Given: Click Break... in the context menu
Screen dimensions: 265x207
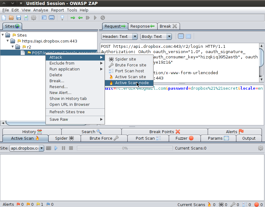Looking at the screenshot, I should [x=75, y=81].
